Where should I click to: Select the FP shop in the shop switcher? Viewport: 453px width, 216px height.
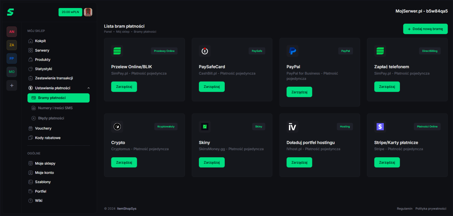(x=12, y=58)
